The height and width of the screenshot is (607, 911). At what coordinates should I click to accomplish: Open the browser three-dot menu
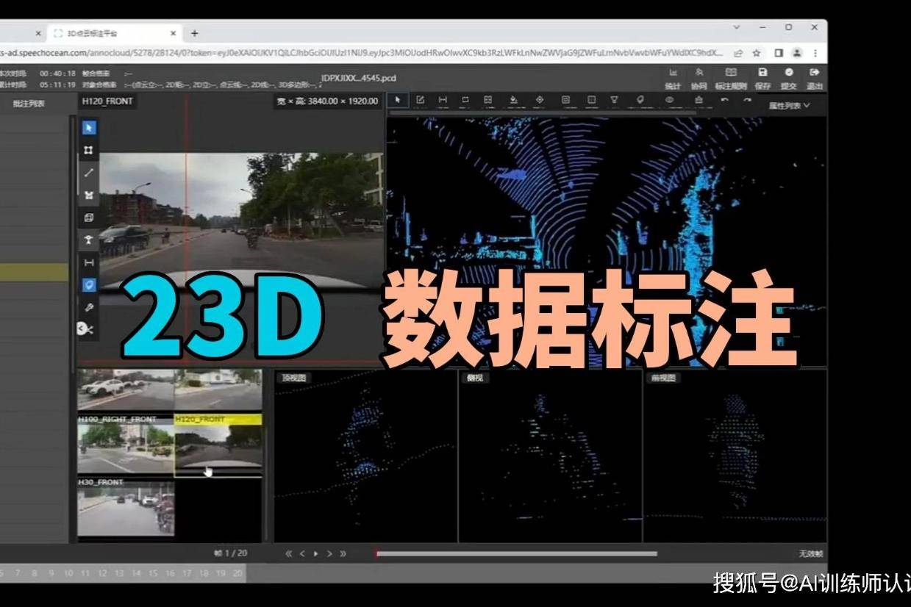815,53
